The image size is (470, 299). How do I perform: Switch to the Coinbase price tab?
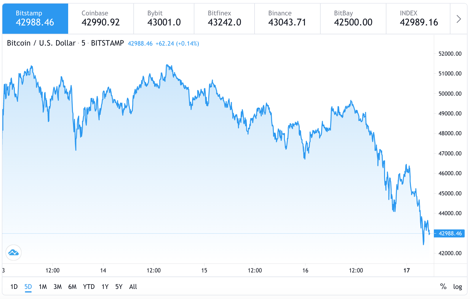(x=101, y=18)
